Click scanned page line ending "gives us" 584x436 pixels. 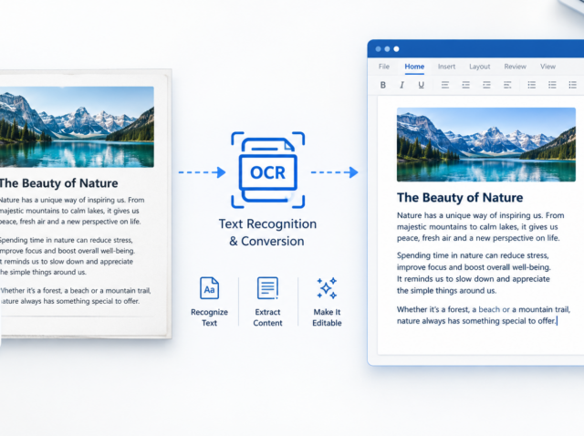69,211
